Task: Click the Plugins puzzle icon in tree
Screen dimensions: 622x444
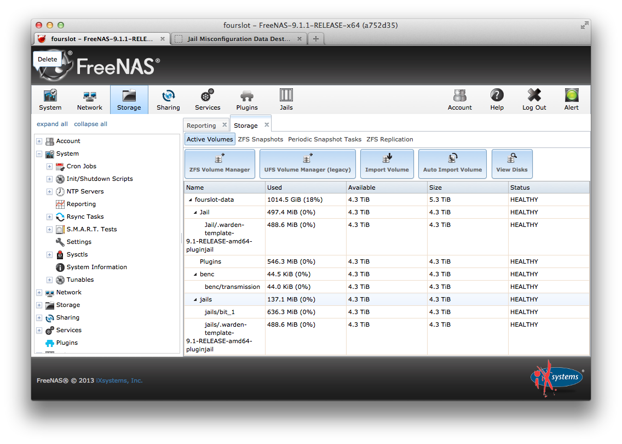Action: tap(50, 343)
